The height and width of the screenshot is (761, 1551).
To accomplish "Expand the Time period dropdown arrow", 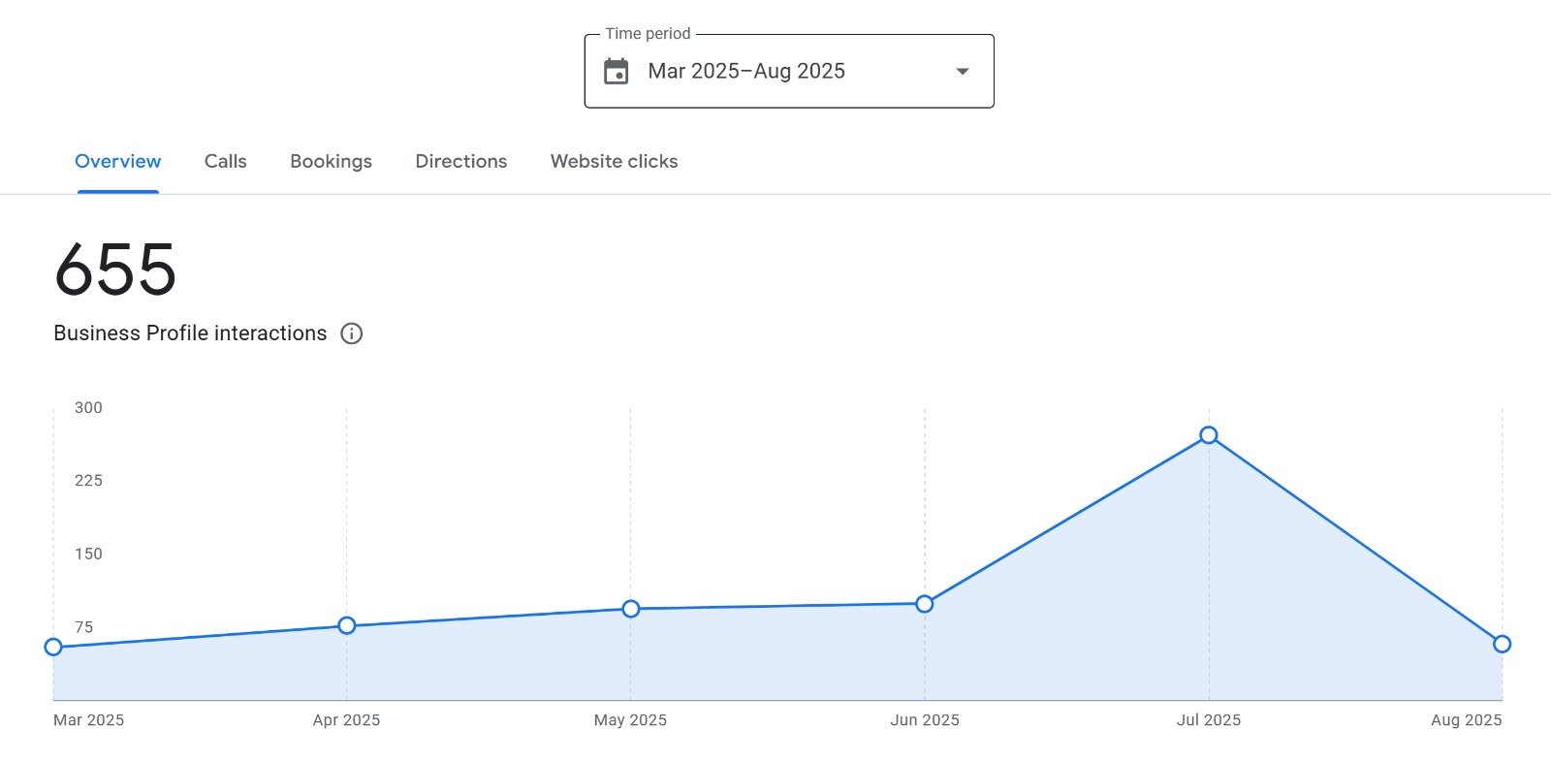I will [962, 72].
